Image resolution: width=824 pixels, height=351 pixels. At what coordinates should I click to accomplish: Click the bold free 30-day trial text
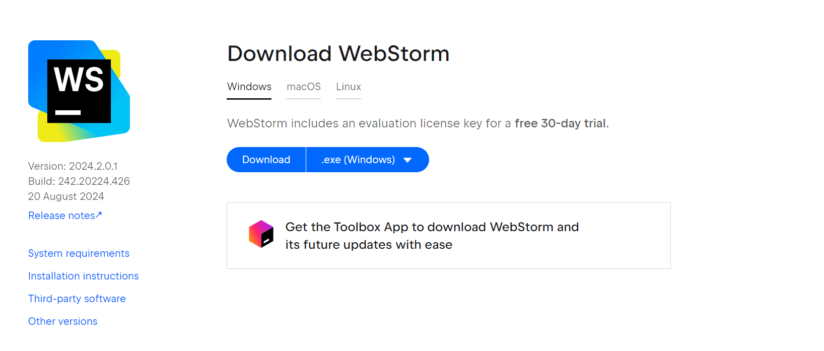[x=560, y=123]
